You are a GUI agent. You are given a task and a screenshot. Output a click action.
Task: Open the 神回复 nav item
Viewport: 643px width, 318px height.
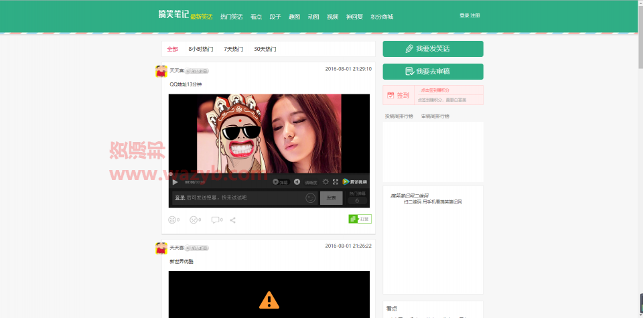click(354, 17)
